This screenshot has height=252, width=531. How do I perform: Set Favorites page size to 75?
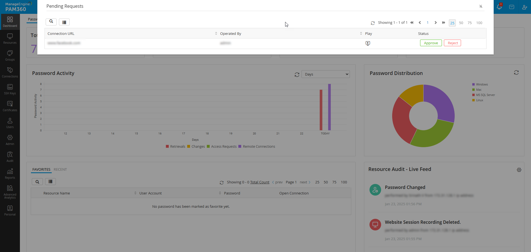pyautogui.click(x=334, y=182)
